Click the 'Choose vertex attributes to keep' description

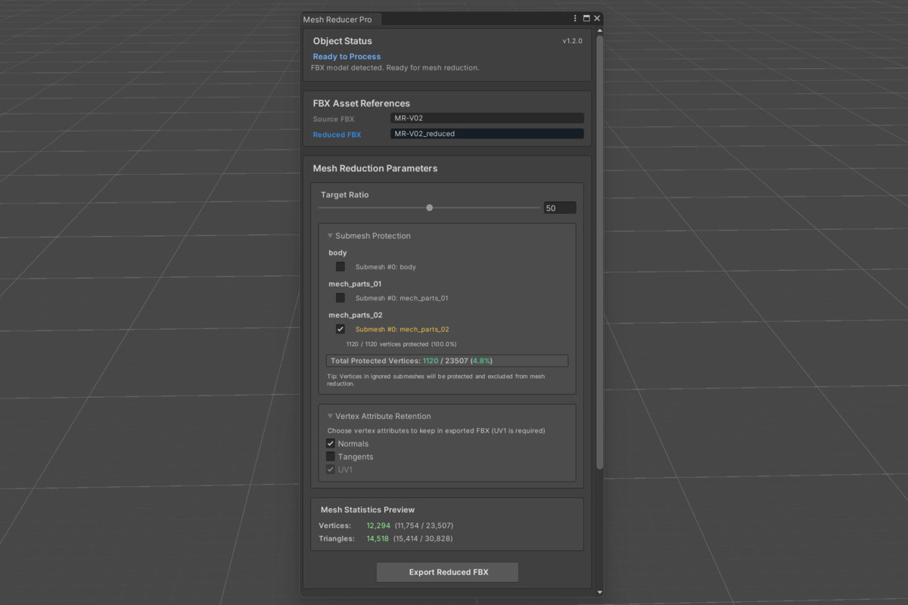click(436, 430)
